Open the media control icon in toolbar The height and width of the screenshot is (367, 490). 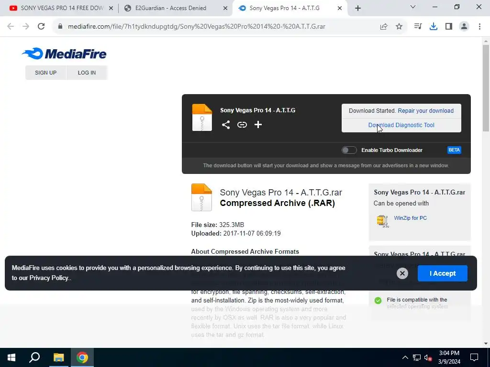418,26
